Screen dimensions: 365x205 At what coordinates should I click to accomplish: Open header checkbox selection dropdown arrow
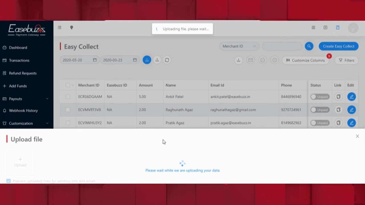(72, 85)
